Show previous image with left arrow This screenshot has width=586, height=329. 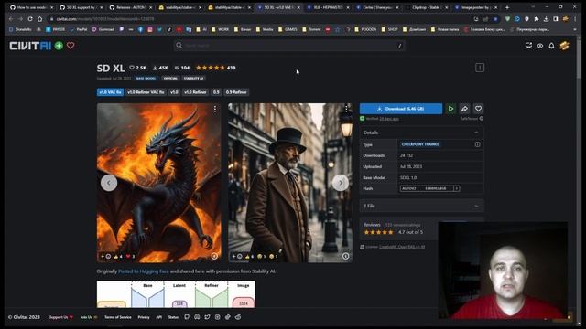coord(109,183)
